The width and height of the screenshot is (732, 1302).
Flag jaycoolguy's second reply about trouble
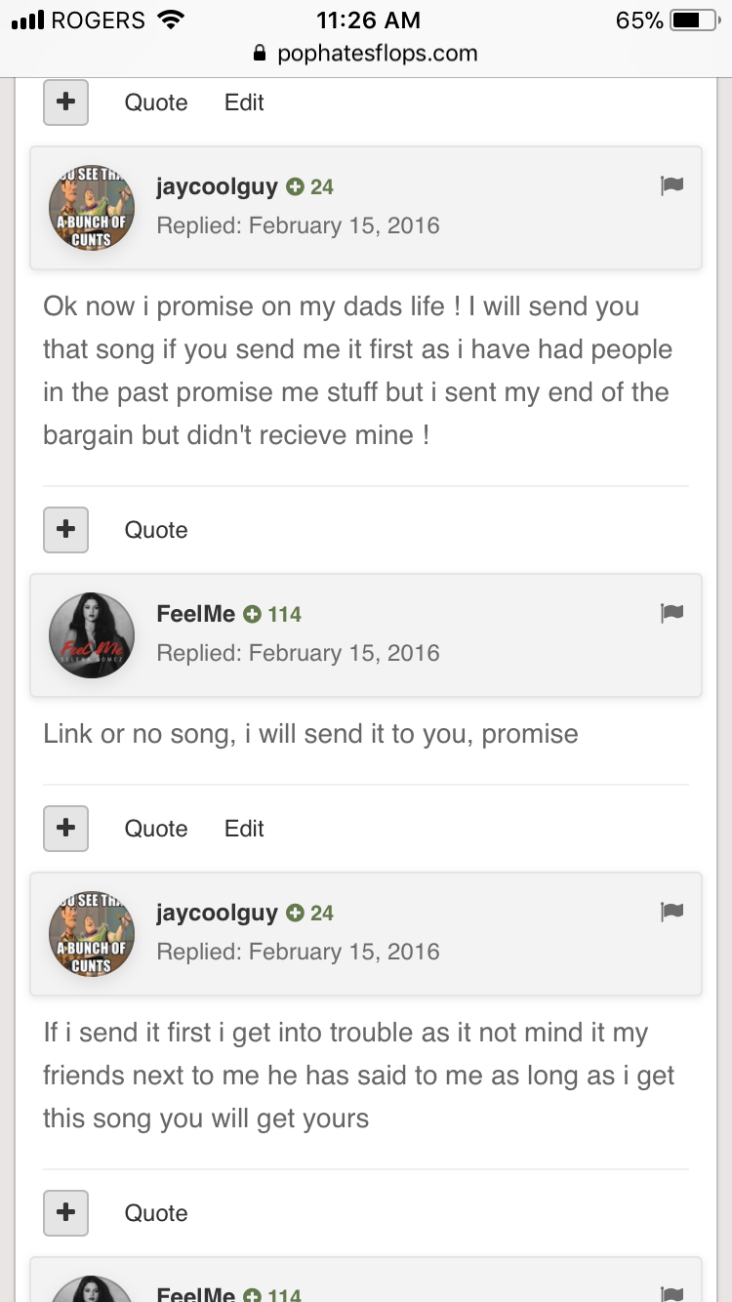671,912
